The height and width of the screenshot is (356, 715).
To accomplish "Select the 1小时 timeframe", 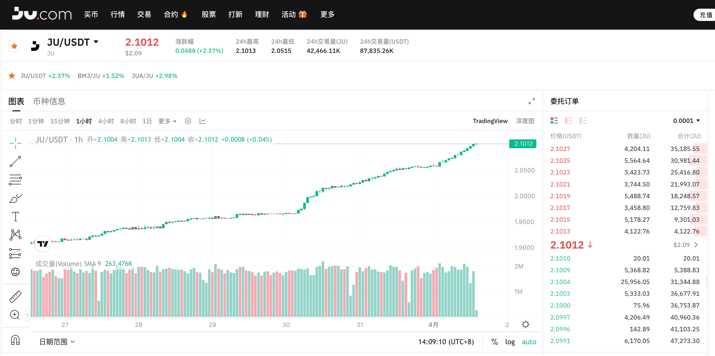I will (x=84, y=121).
